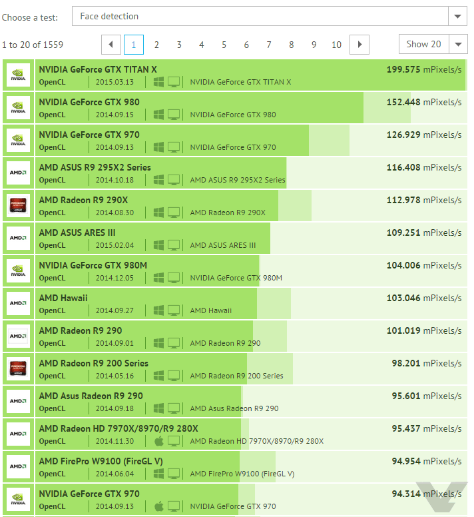This screenshot has height=517, width=474.
Task: Click AMD logo next to ASUS R9 295X2 Series
Action: pos(18,173)
